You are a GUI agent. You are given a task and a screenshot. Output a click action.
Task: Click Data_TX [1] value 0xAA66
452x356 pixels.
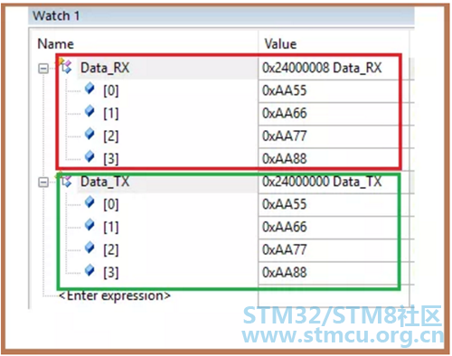click(x=284, y=227)
